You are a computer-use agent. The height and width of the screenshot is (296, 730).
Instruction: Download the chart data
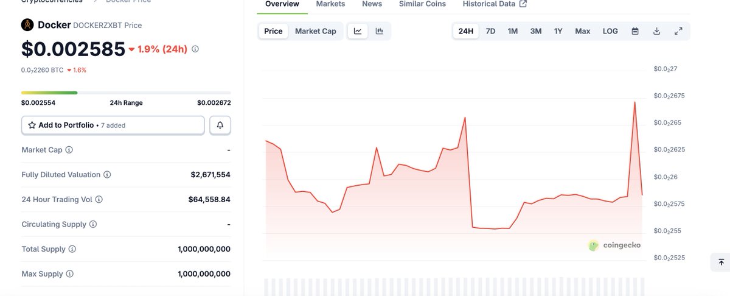click(x=657, y=31)
